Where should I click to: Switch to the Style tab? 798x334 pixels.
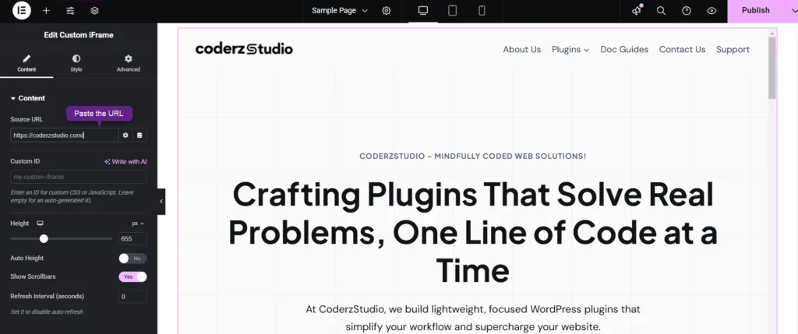(x=76, y=64)
